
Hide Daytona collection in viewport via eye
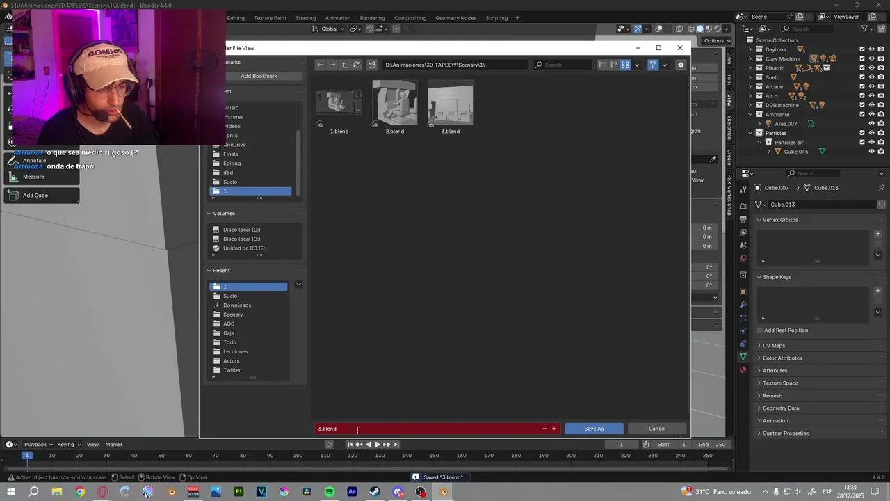[x=871, y=49]
